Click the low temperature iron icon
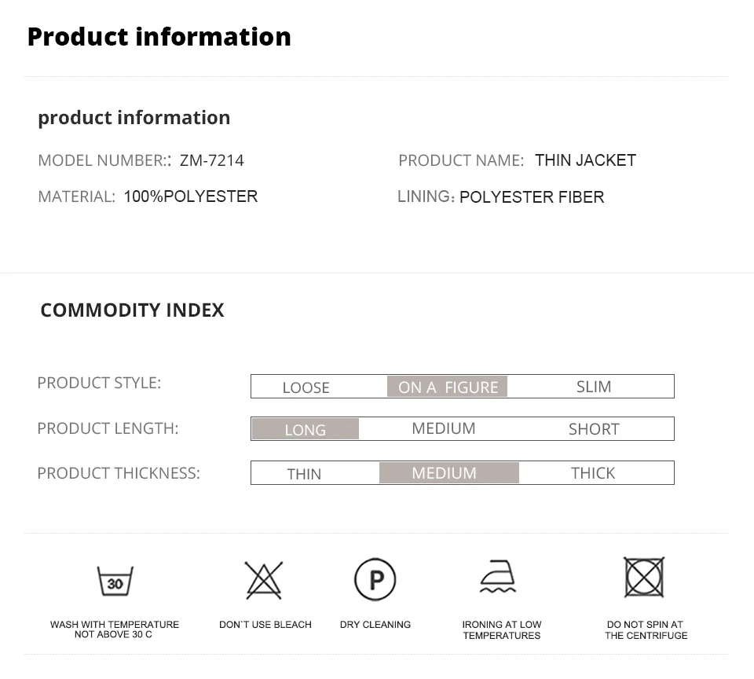The width and height of the screenshot is (754, 679). 498,577
